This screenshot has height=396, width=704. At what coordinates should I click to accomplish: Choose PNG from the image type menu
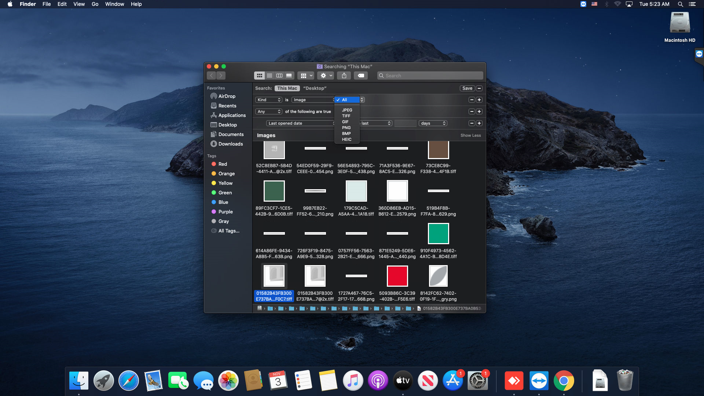[x=346, y=128]
